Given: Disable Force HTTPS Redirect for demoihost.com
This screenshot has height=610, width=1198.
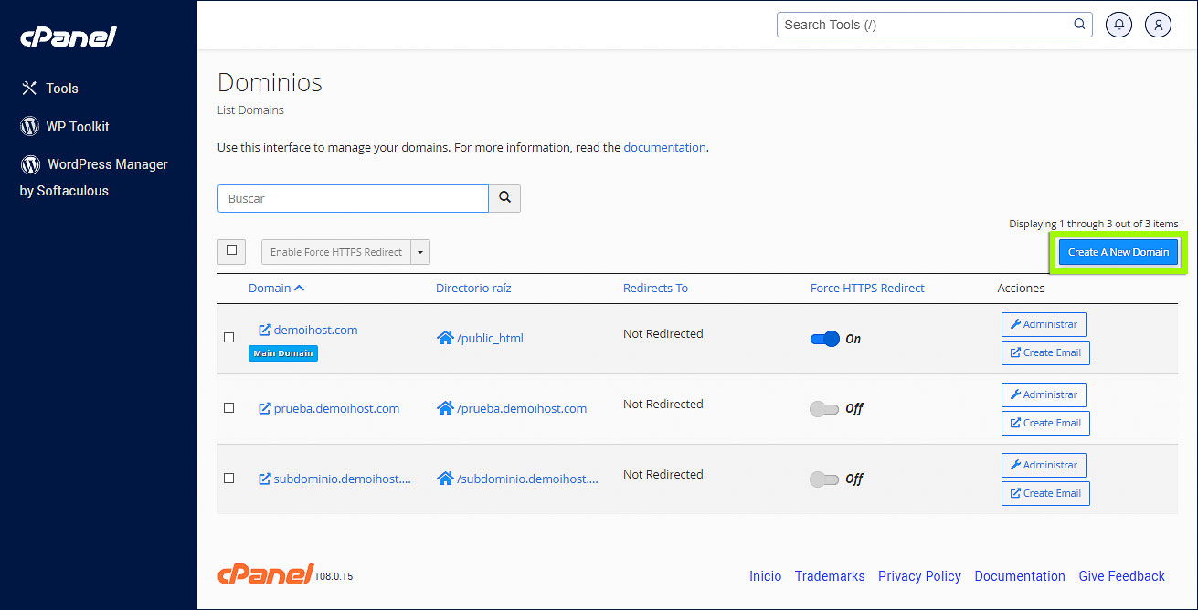Looking at the screenshot, I should 824,339.
